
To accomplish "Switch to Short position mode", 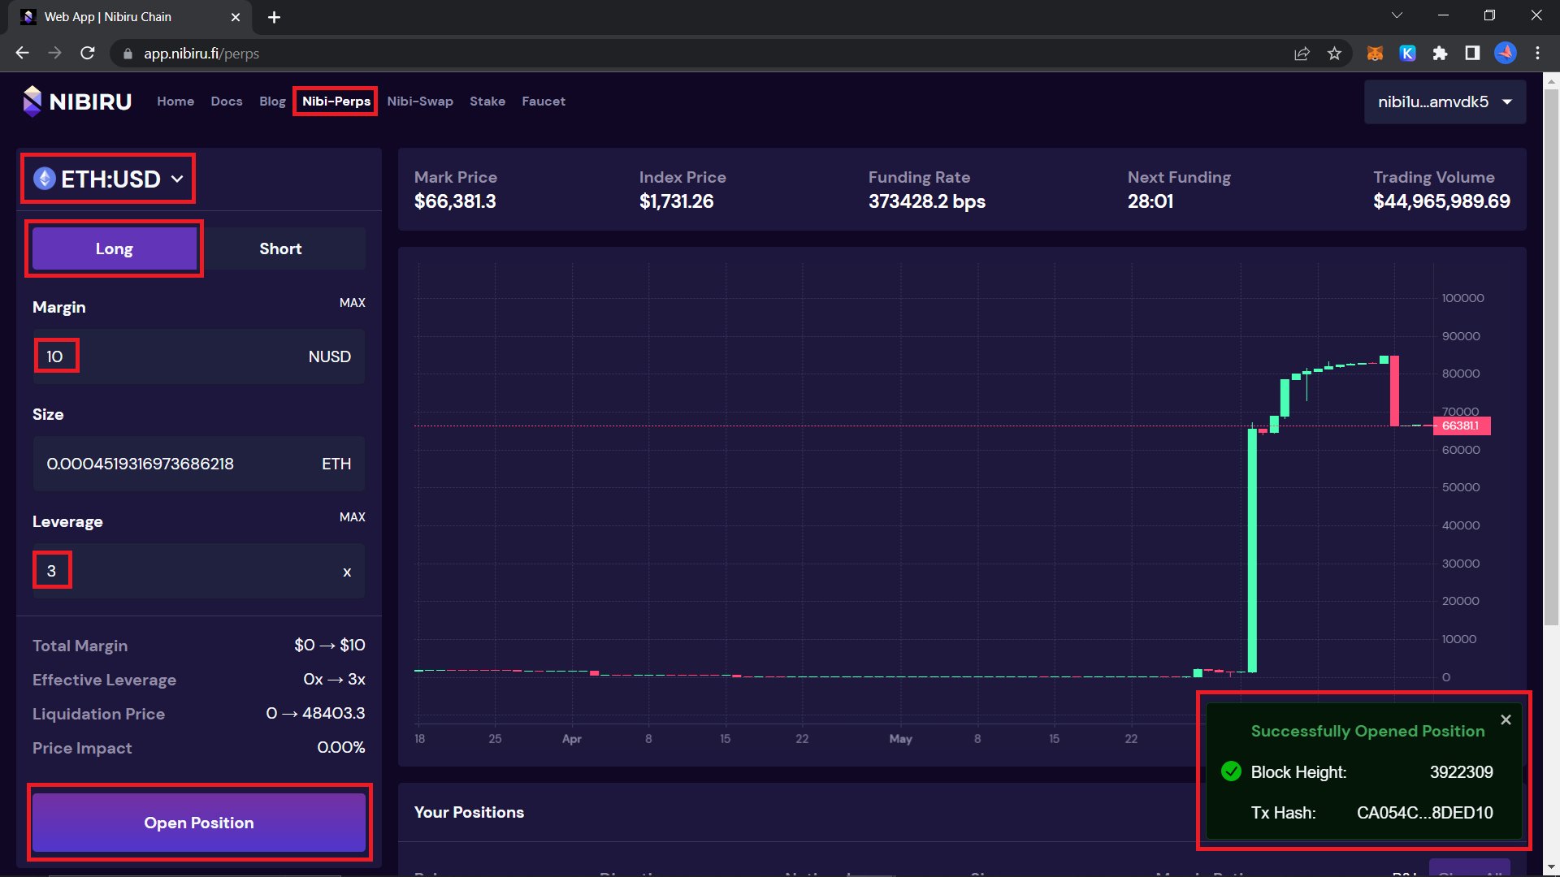I will [x=280, y=248].
